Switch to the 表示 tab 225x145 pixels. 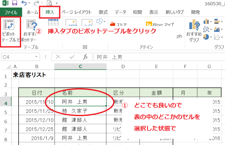154,12
